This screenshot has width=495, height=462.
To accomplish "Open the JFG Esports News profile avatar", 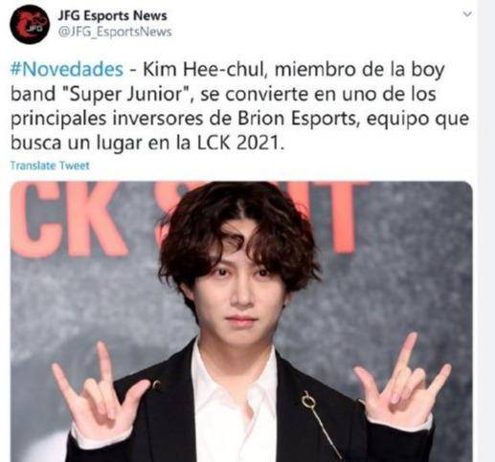I will point(30,24).
